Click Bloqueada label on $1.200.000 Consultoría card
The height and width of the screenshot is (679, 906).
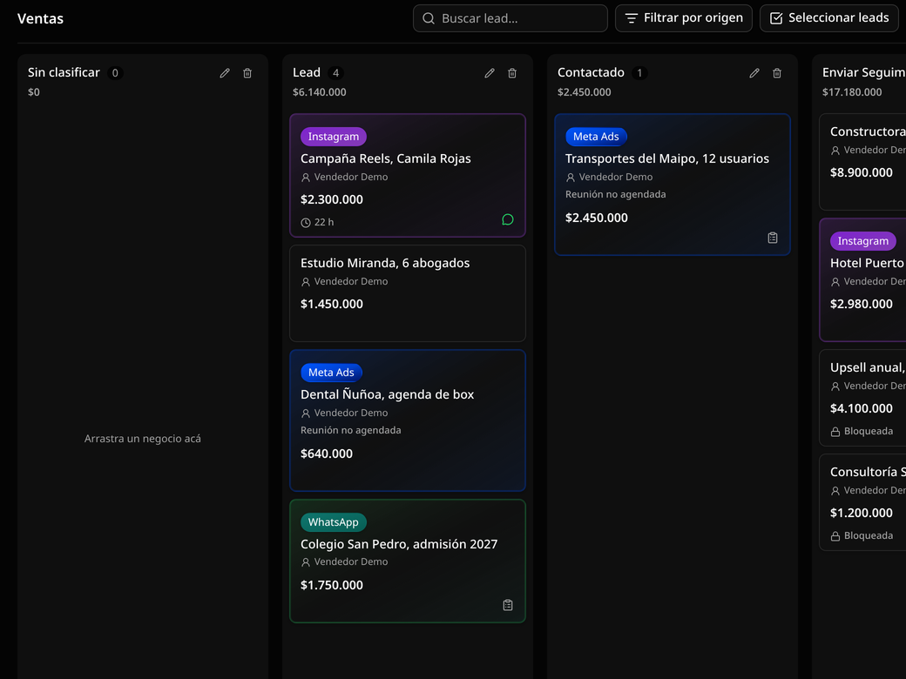click(869, 536)
